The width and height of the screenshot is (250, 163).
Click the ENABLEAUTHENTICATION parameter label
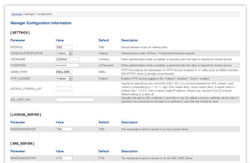(26, 53)
